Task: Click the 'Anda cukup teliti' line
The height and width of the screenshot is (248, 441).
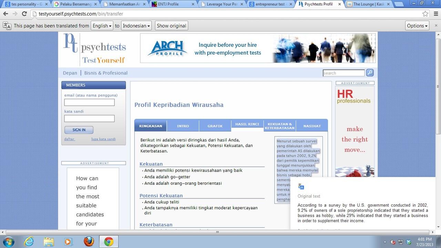Action: 162,202
